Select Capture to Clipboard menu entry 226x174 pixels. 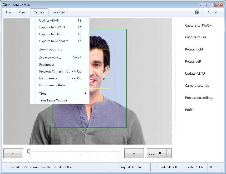pos(54,41)
